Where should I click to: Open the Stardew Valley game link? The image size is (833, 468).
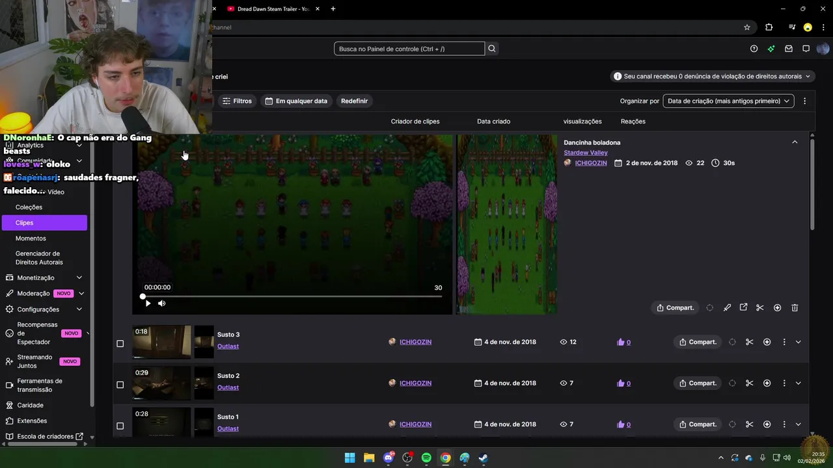585,153
